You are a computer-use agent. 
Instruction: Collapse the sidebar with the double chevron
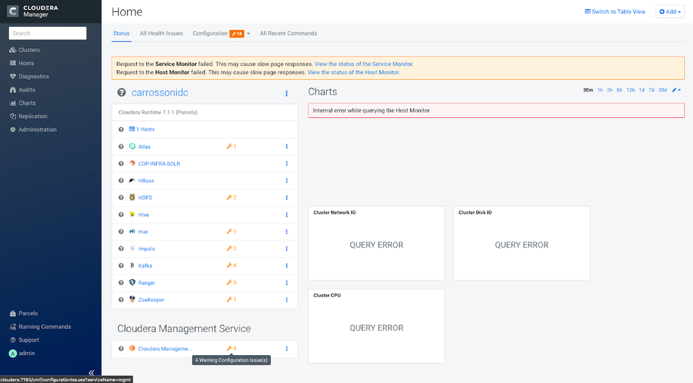(x=91, y=373)
